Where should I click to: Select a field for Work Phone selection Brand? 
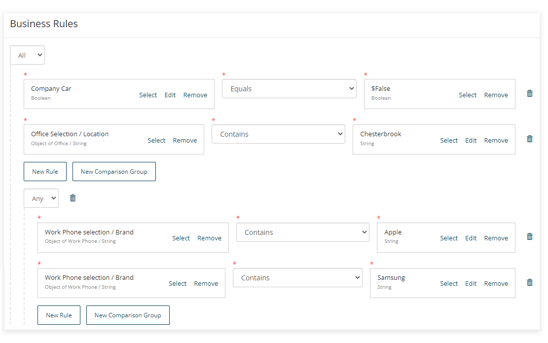pos(181,238)
